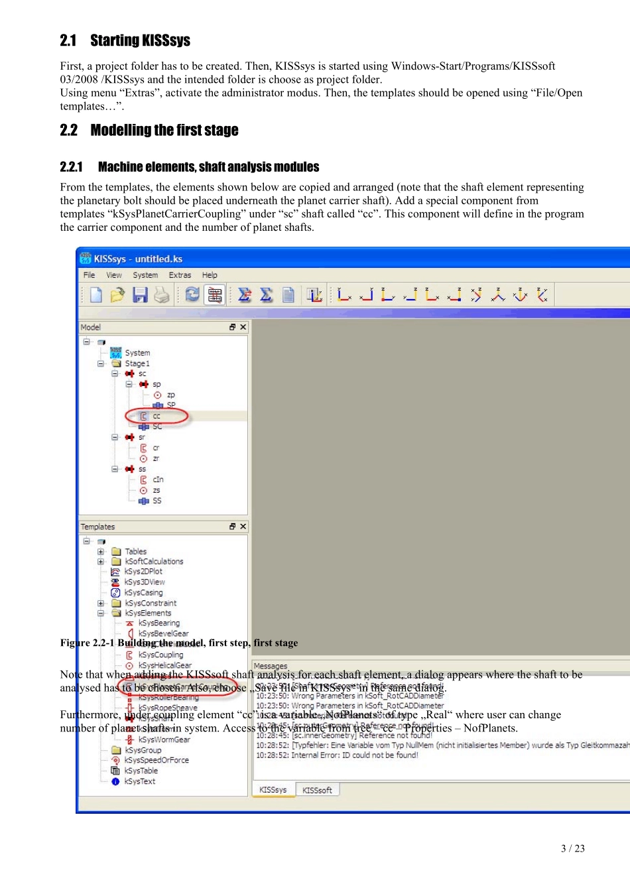Switch to the KISSsoft messages tab
The width and height of the screenshot is (630, 892).
tap(318, 791)
